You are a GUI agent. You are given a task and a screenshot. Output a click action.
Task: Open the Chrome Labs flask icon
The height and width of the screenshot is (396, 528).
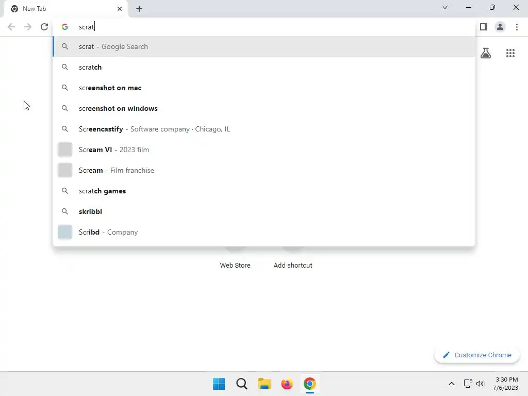pos(486,53)
